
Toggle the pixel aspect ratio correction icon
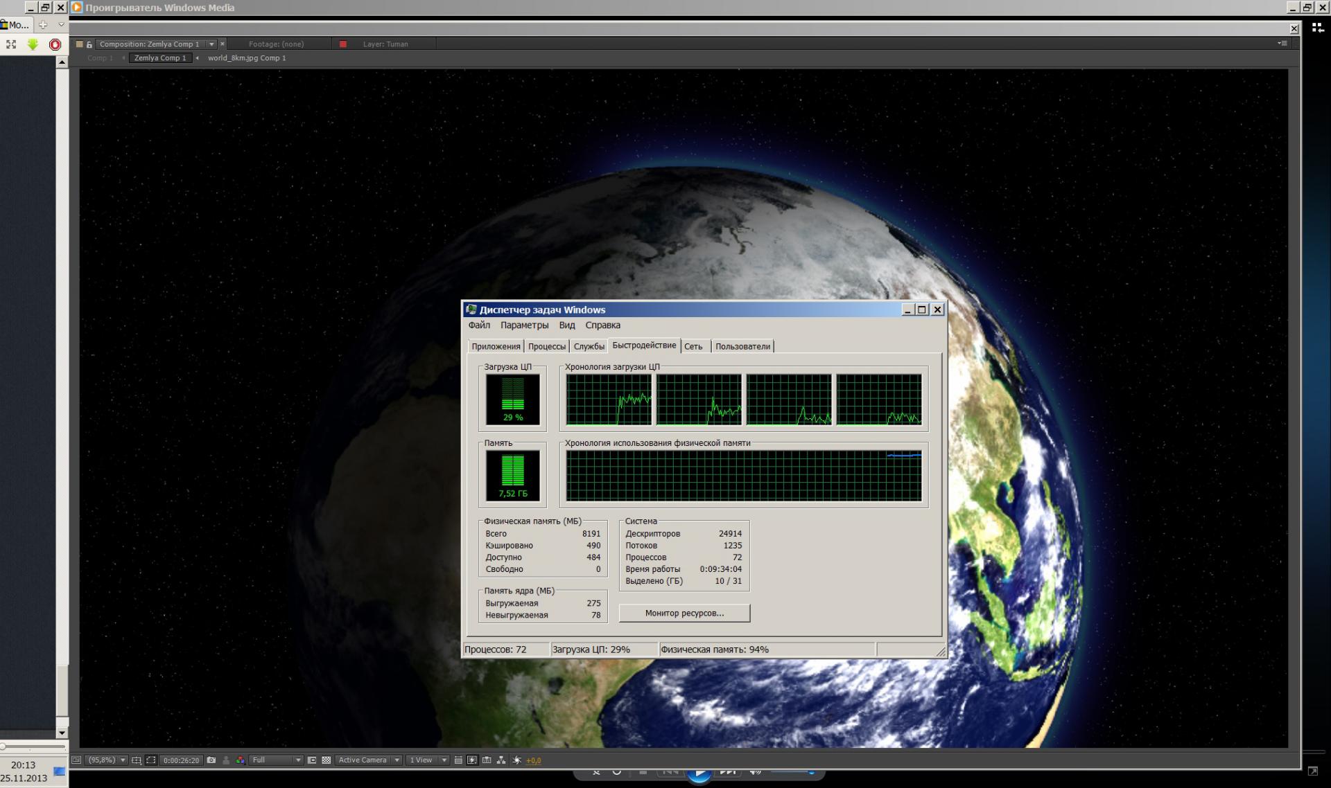tap(458, 760)
